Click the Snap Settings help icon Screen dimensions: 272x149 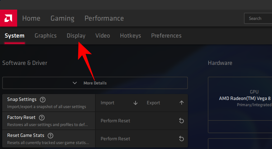(43, 100)
